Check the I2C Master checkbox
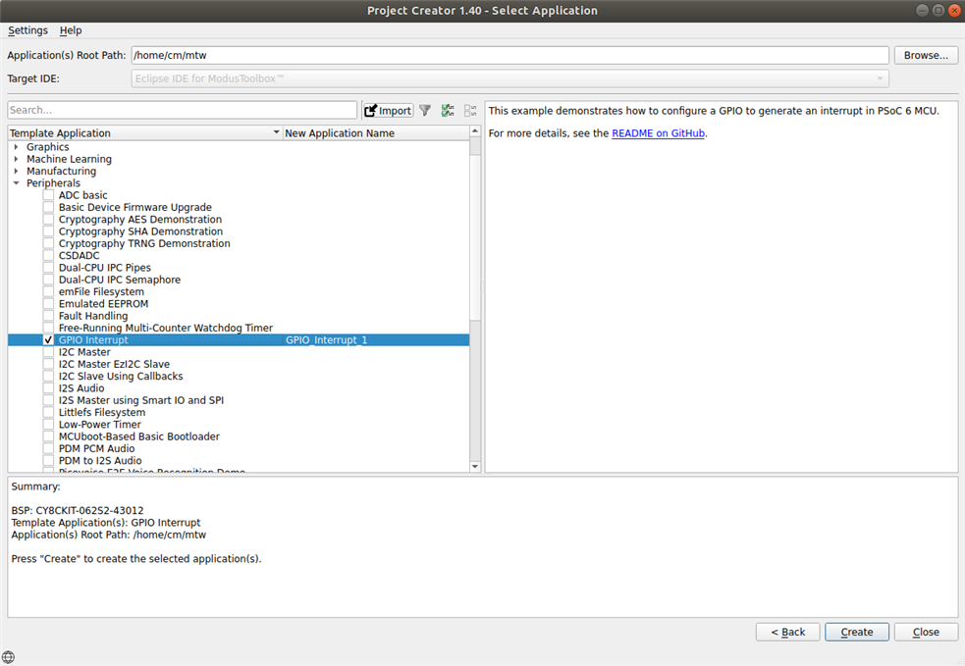Viewport: 965px width, 666px height. [48, 352]
